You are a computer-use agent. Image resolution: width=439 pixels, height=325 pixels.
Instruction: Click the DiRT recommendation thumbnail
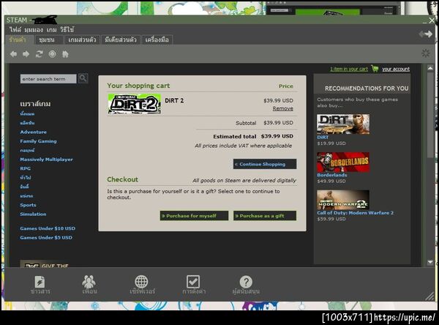[343, 124]
